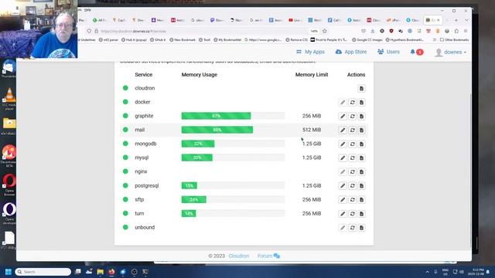View sftp service logs
The image size is (495, 278).
coord(361,199)
